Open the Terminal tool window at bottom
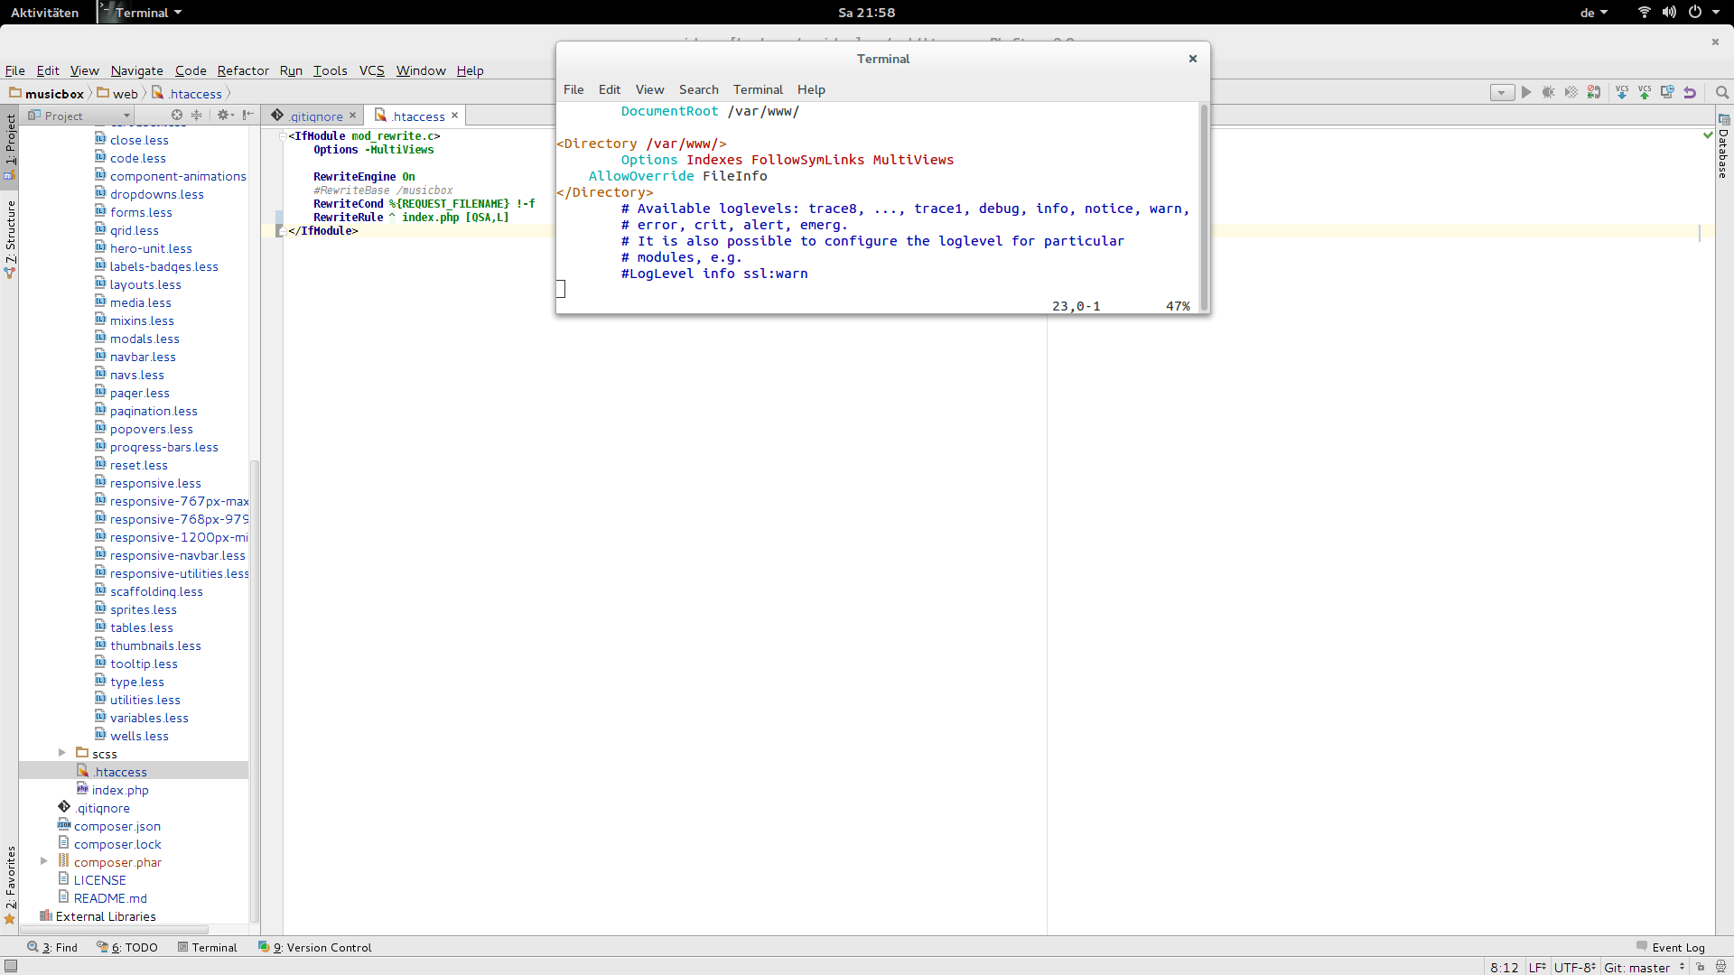Viewport: 1734px width, 975px height. pos(208,947)
